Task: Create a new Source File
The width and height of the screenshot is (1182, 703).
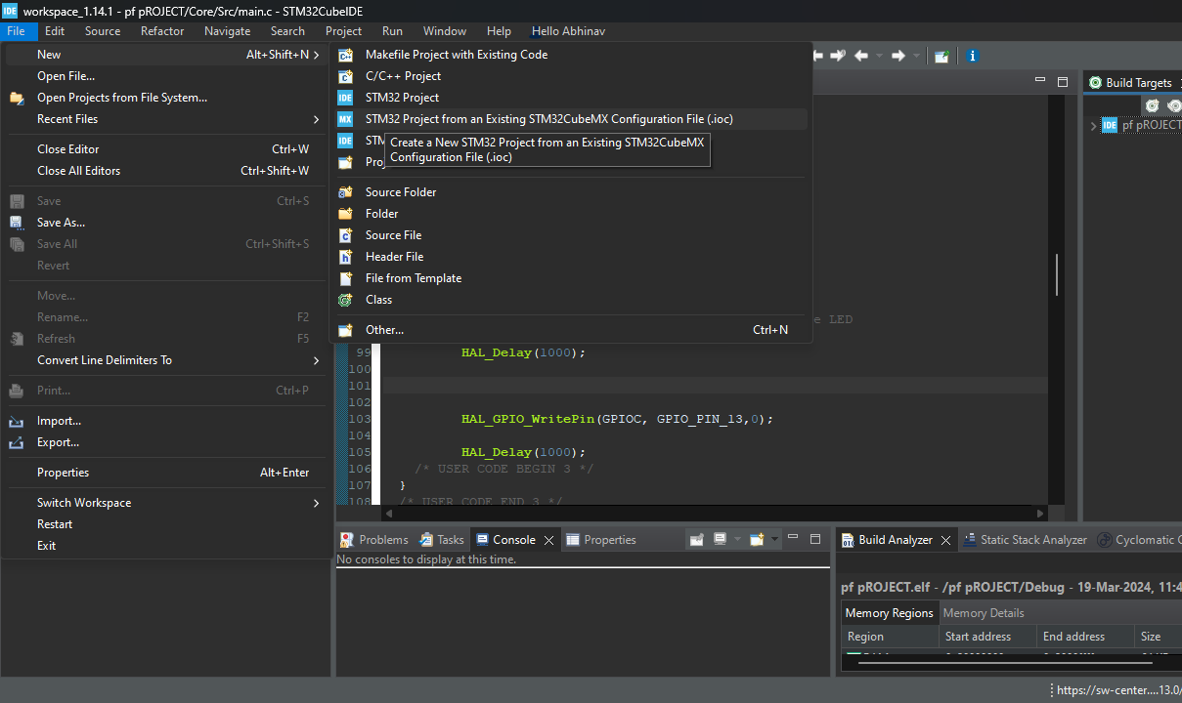Action: pos(571,235)
